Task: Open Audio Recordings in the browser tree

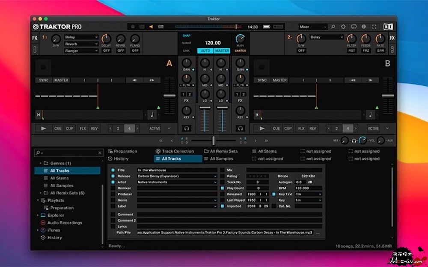Action: 64,223
